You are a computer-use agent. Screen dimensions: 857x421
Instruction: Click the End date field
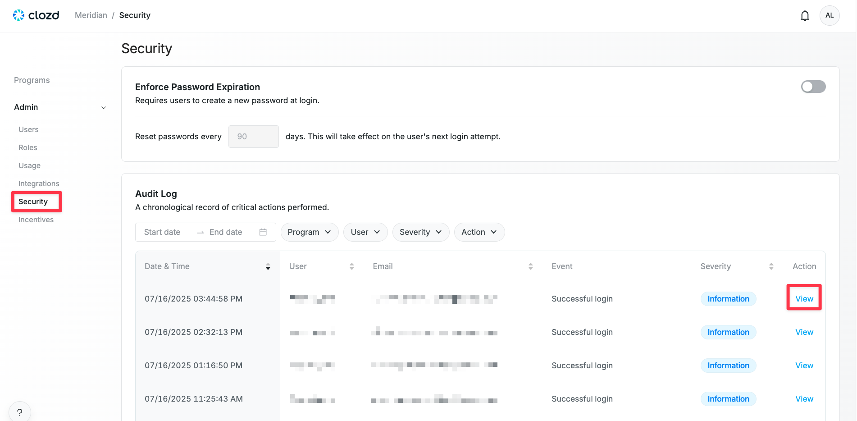click(x=226, y=232)
